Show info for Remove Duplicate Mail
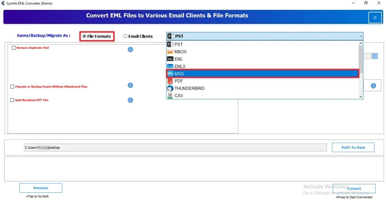This screenshot has width=386, height=205. coord(130,50)
